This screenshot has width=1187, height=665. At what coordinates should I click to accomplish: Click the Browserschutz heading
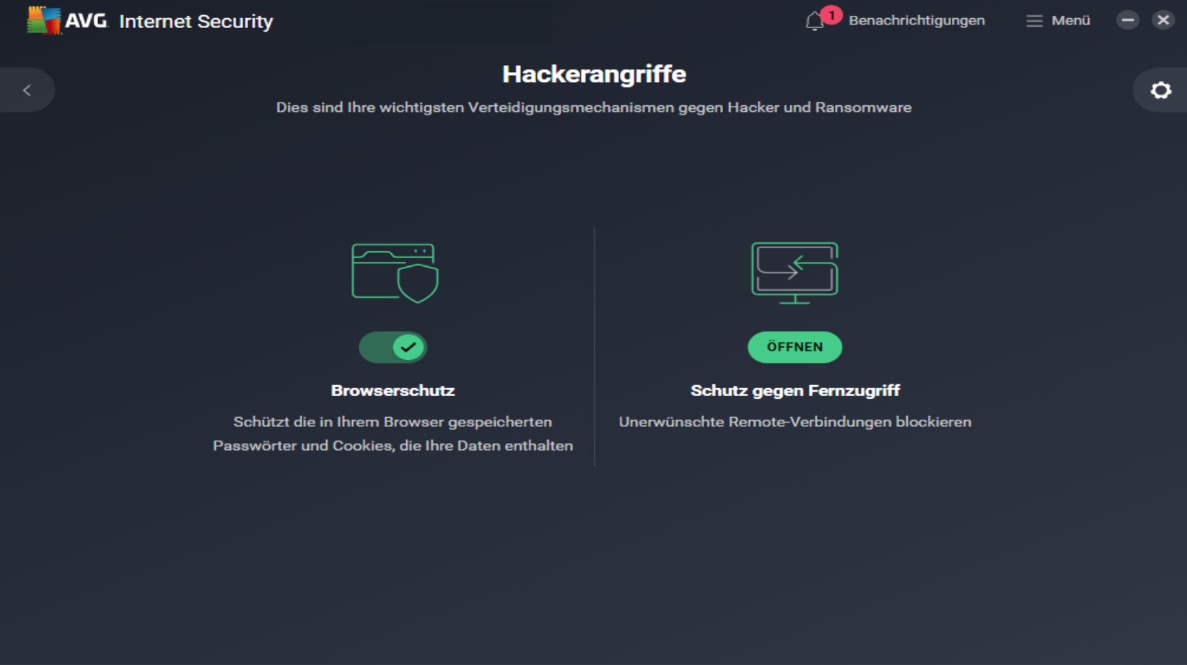coord(393,390)
